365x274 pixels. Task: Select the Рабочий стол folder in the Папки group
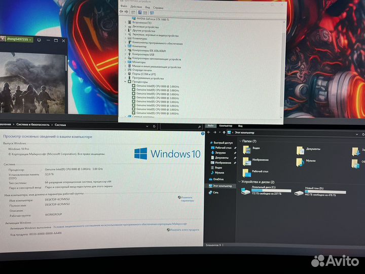click(x=255, y=173)
